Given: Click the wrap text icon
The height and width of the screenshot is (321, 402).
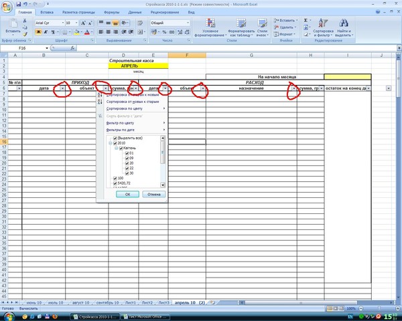Looking at the screenshot, I should [140, 23].
